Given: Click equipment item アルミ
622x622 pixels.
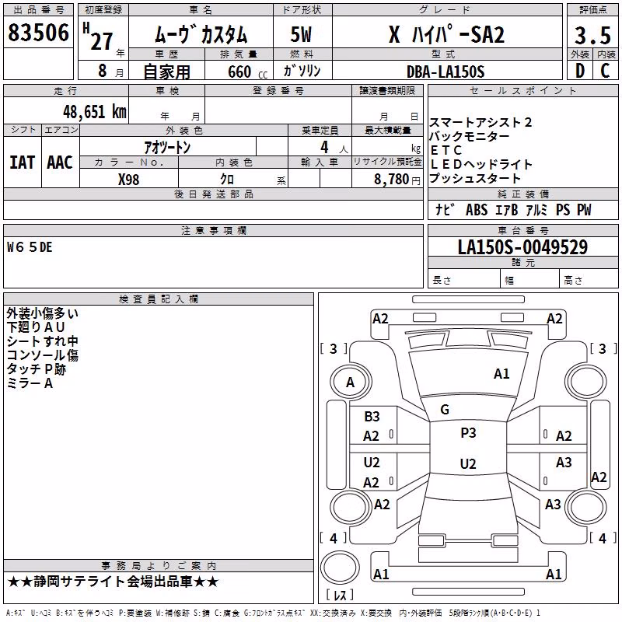Looking at the screenshot, I should pyautogui.click(x=536, y=210).
